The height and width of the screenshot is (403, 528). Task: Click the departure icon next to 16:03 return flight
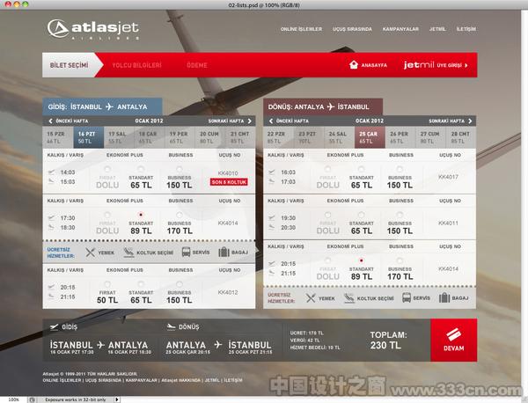tap(272, 172)
